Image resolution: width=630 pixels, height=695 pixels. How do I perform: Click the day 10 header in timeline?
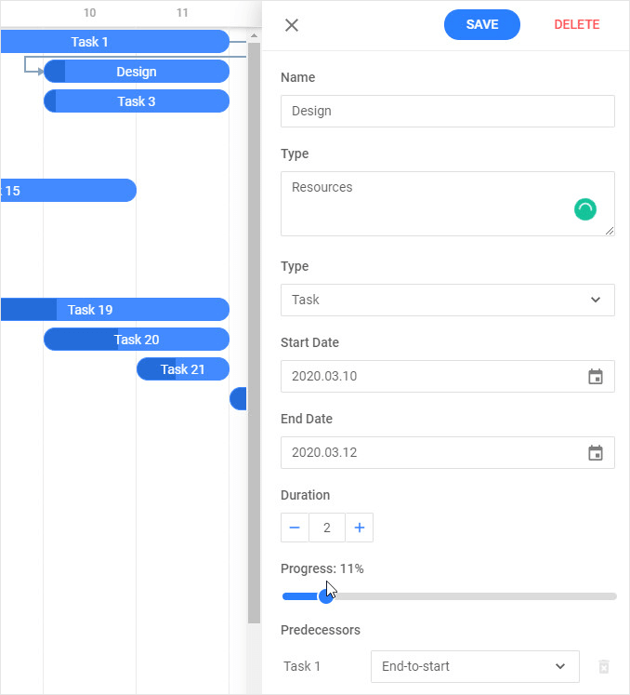[90, 13]
